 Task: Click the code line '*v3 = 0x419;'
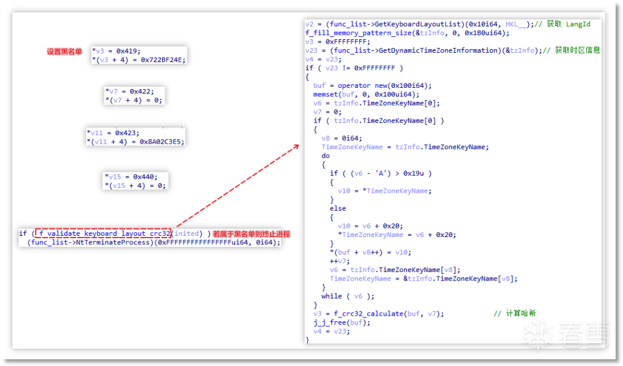tap(116, 51)
